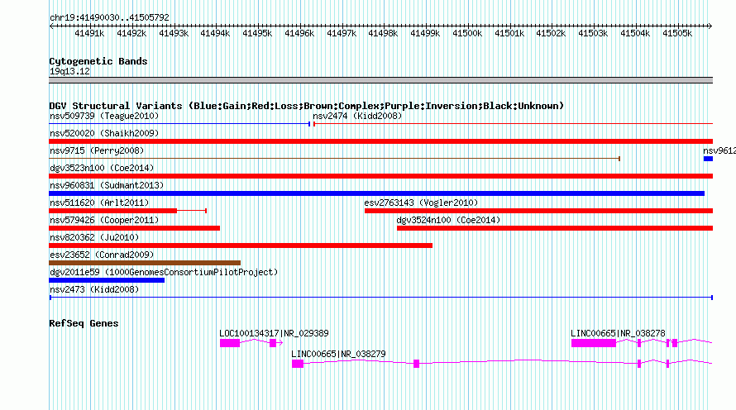Click the dgv3523n100 (Coe2014) label

102,168
